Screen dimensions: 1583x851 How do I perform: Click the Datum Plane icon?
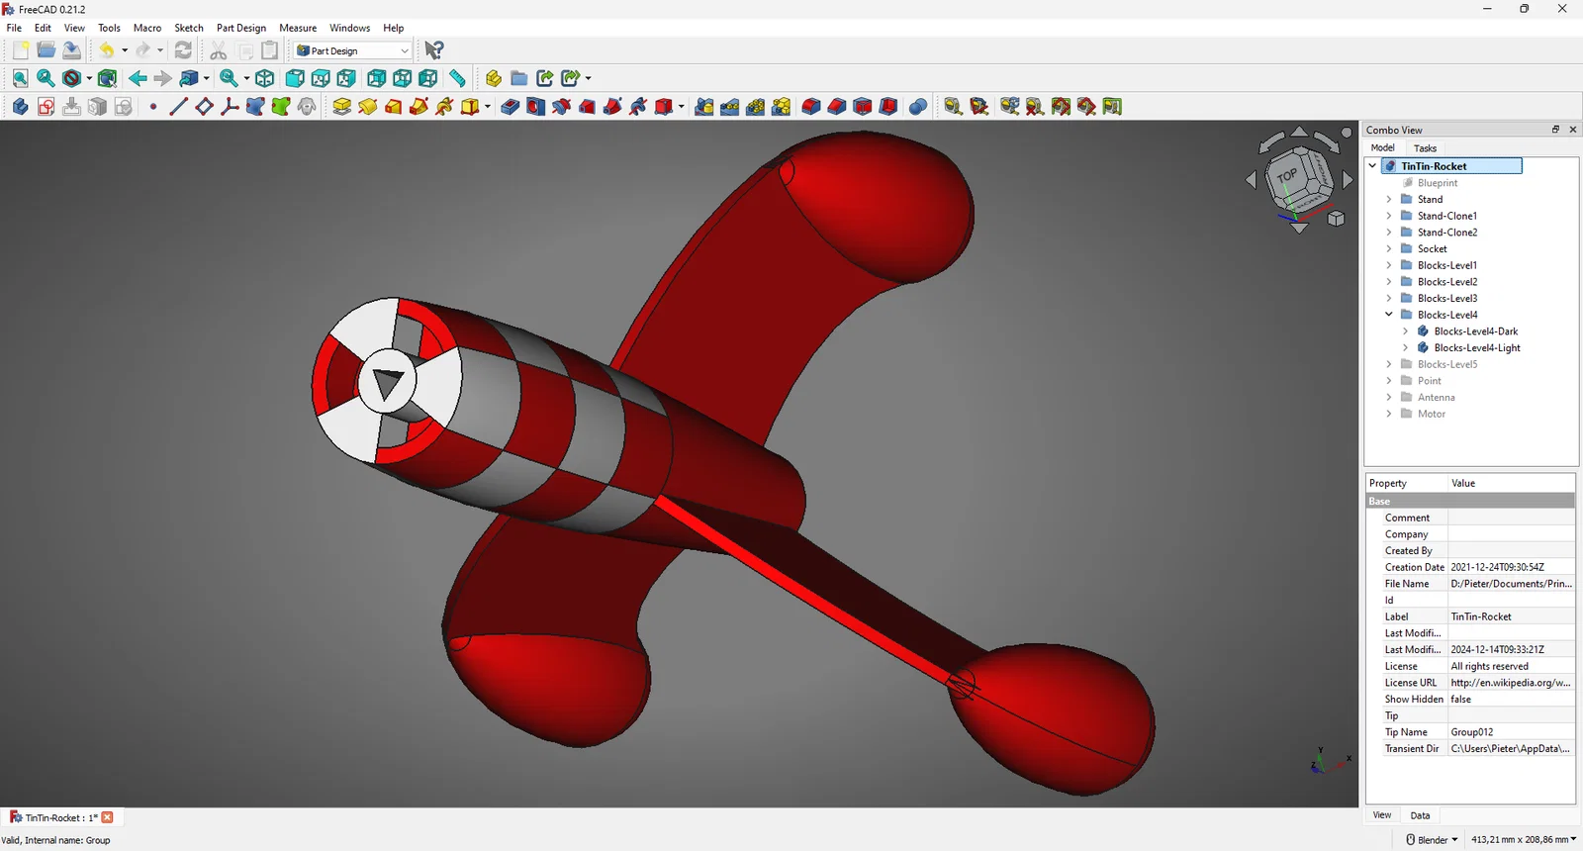coord(204,107)
